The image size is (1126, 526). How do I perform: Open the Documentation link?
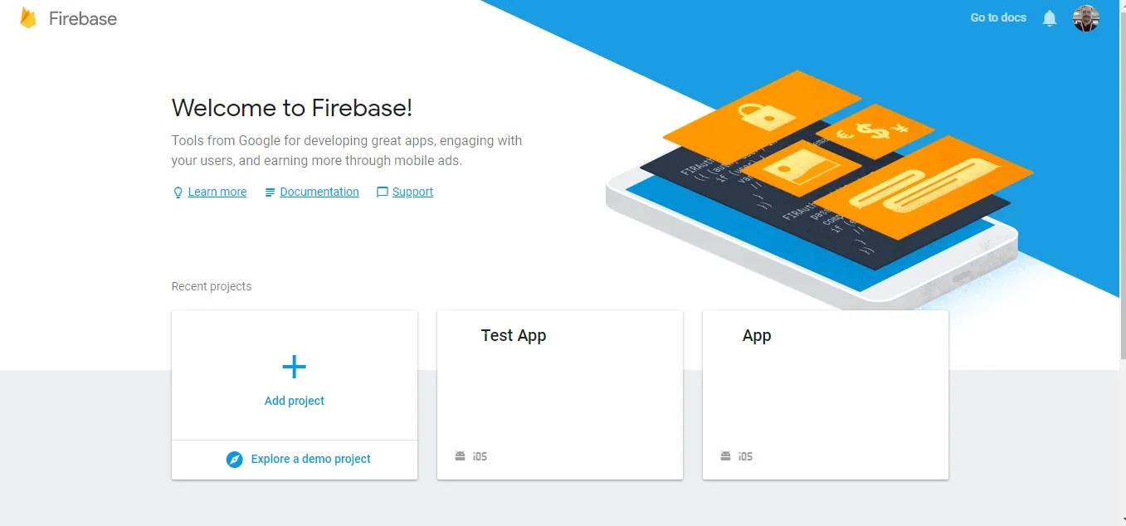tap(319, 192)
